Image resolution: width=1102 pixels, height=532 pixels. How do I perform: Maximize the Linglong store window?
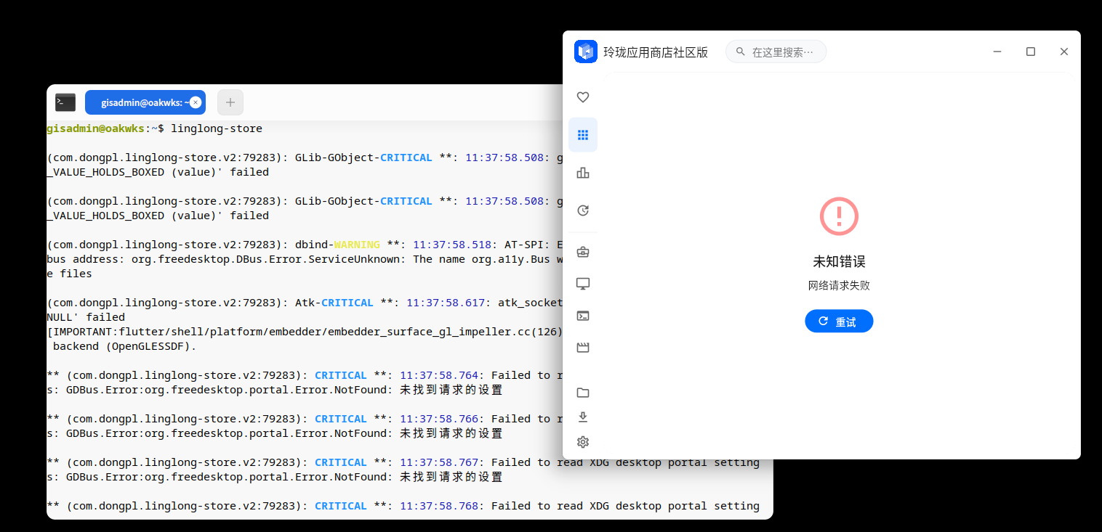(x=1030, y=52)
